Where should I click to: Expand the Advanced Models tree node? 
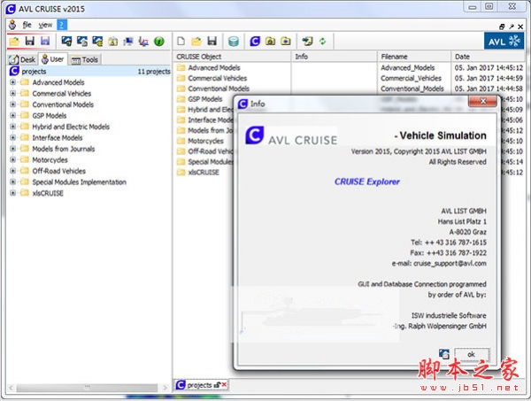point(13,82)
